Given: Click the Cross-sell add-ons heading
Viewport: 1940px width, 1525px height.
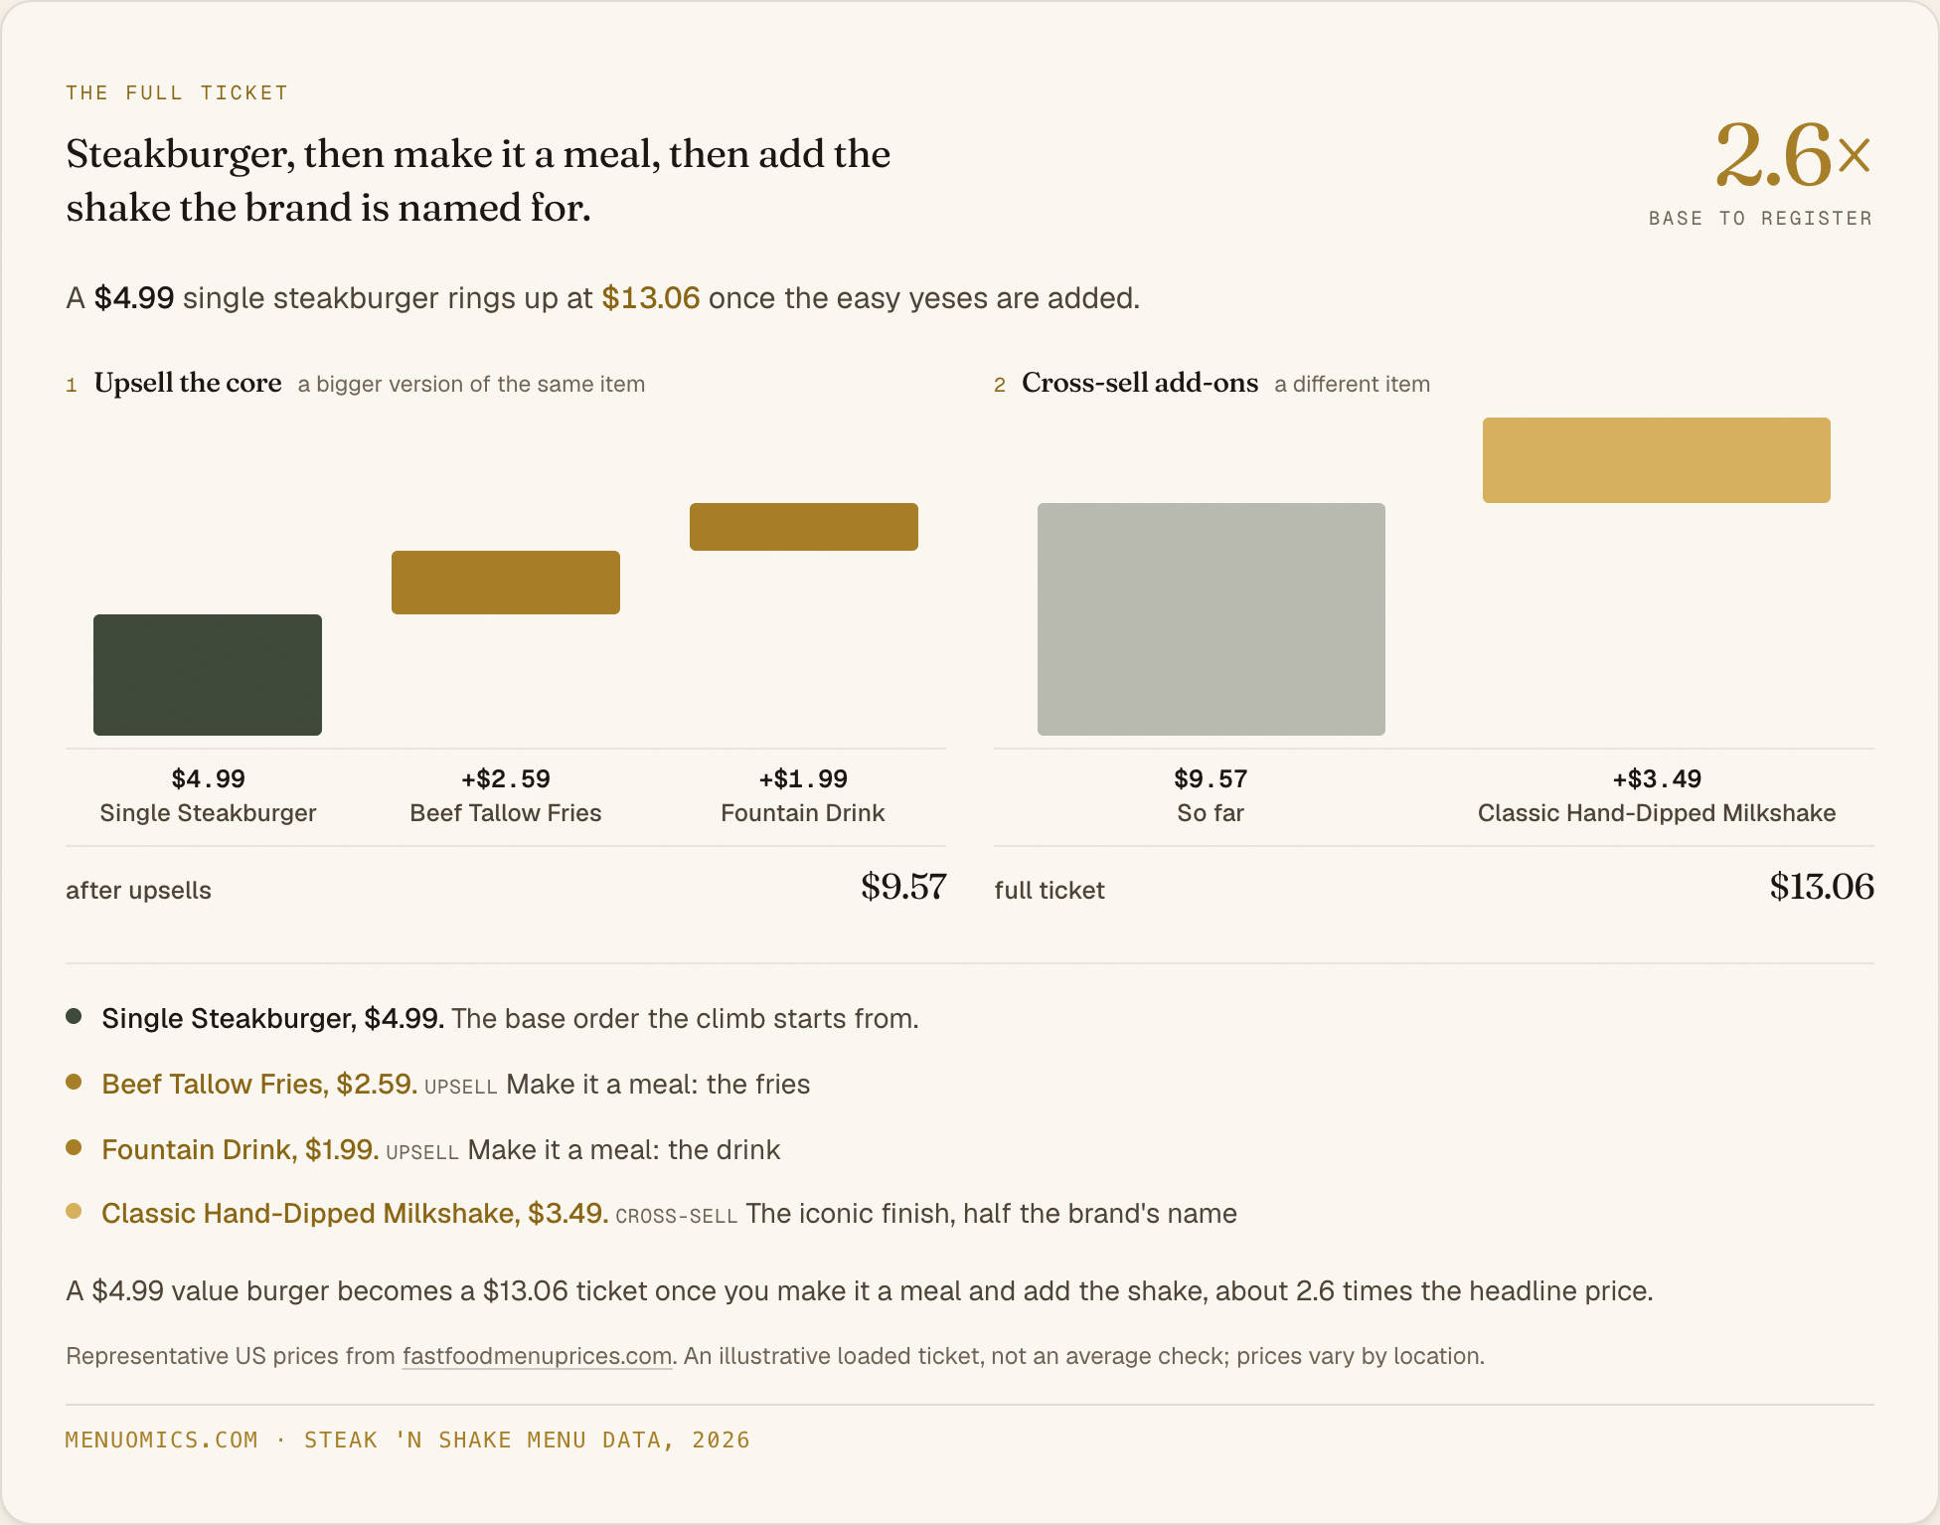Looking at the screenshot, I should pyautogui.click(x=1140, y=383).
